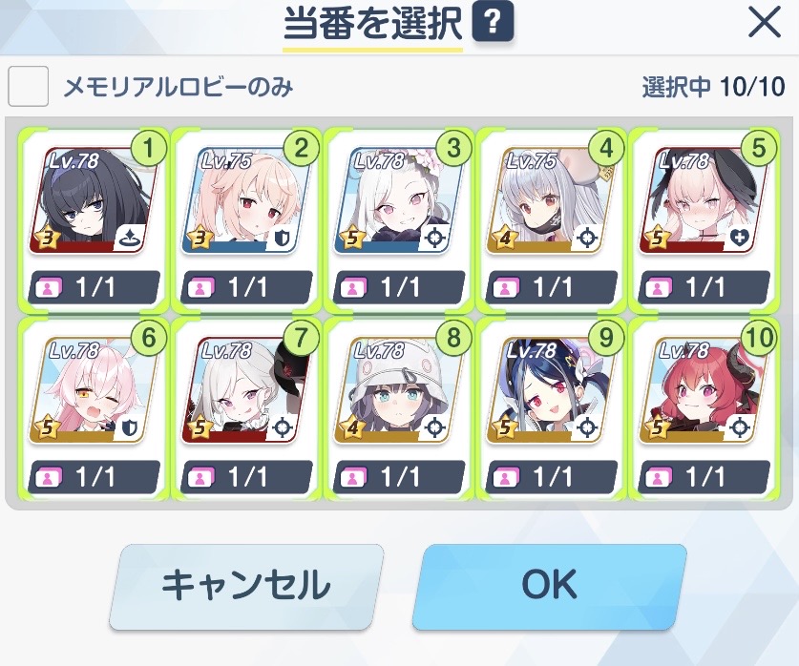
Task: Toggle the silver-haired student card numbered 7
Action: (x=246, y=409)
